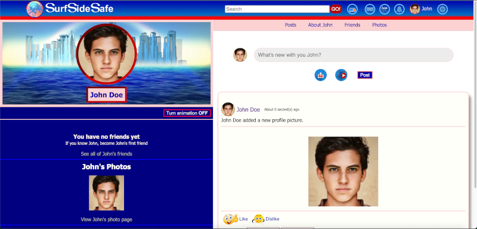
Task: Open the thumbnail under John's Photos
Action: [107, 193]
